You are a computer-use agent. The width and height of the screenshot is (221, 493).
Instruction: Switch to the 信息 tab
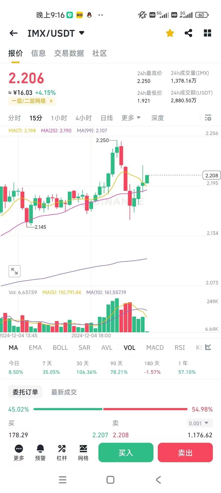38,53
